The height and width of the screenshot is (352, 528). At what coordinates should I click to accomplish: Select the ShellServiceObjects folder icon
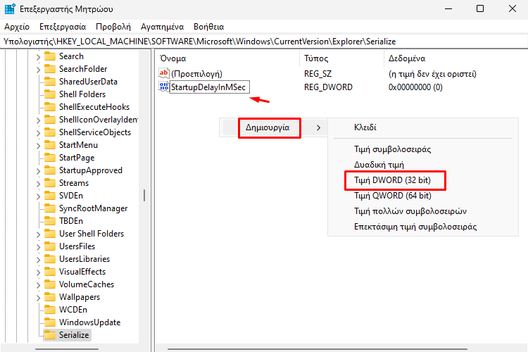(50, 132)
